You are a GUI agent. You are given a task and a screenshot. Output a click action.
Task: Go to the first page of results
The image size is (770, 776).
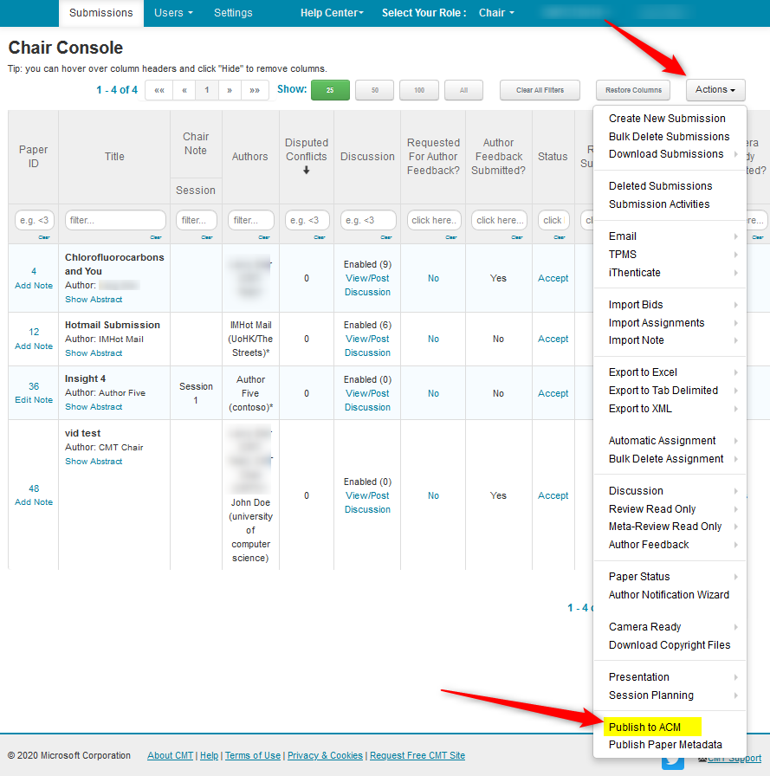(159, 89)
